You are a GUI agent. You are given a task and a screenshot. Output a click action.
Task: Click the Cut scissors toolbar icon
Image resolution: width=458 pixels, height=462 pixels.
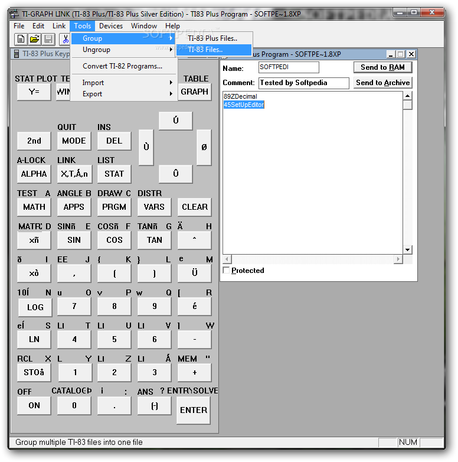click(x=65, y=39)
